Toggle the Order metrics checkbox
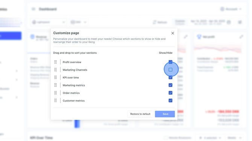The image size is (252, 141). [170, 93]
